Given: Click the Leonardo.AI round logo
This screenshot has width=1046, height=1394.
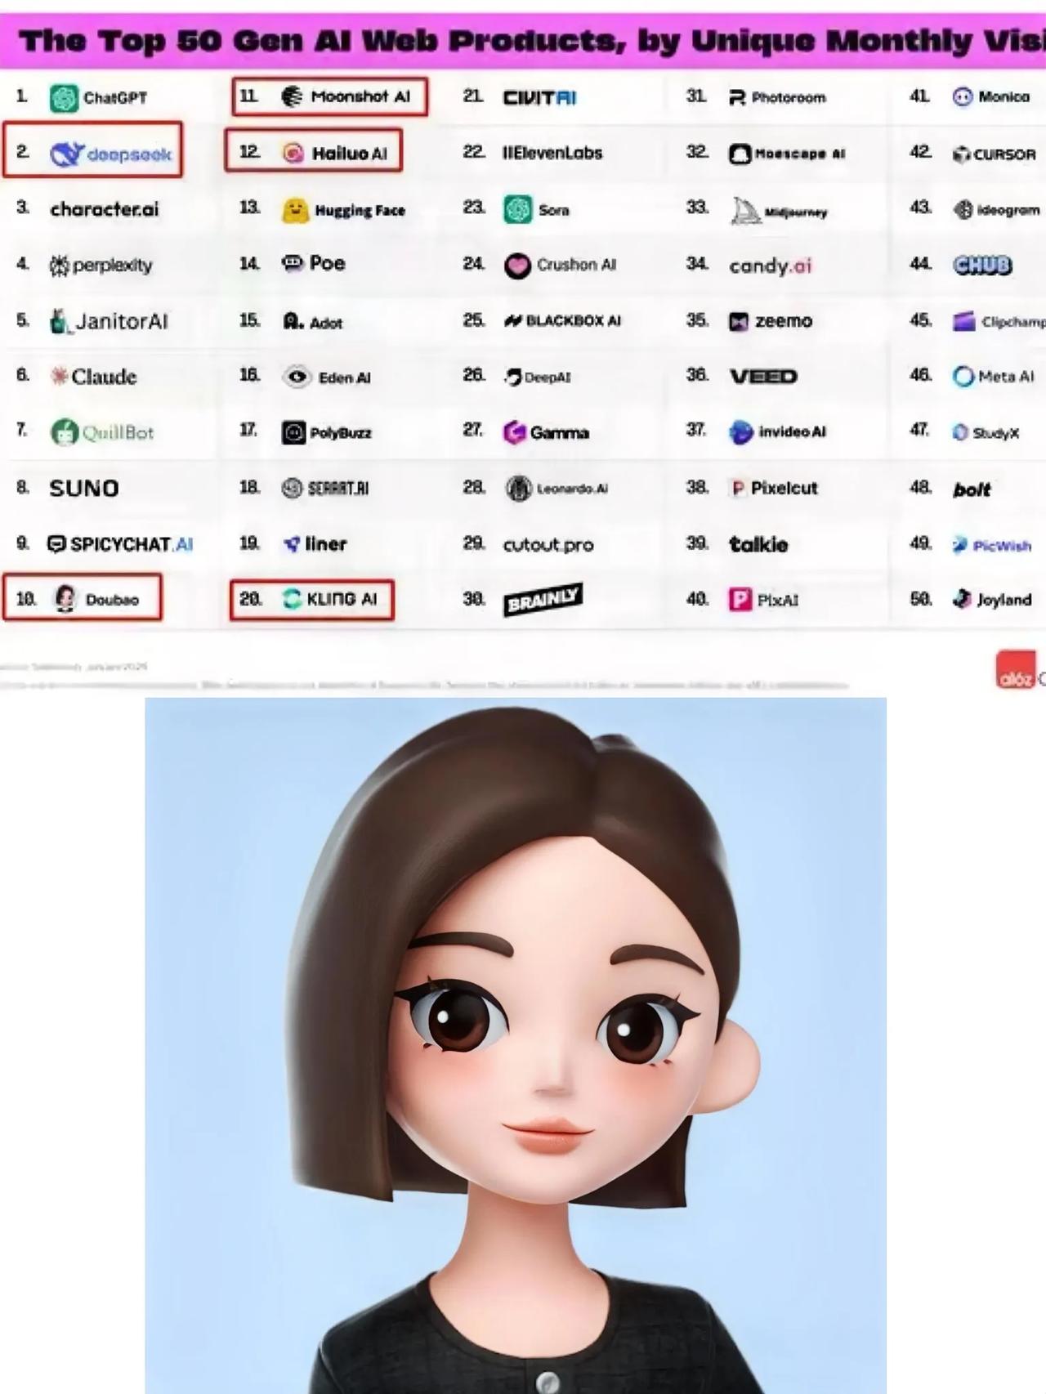Looking at the screenshot, I should click(518, 489).
